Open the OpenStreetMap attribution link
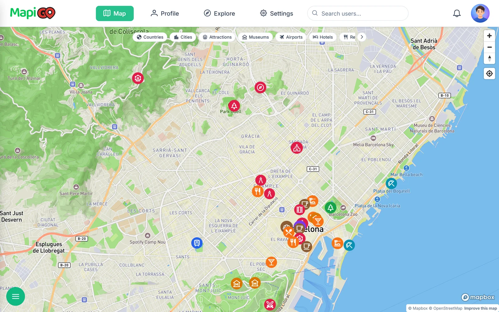This screenshot has height=312, width=499. pos(446,308)
